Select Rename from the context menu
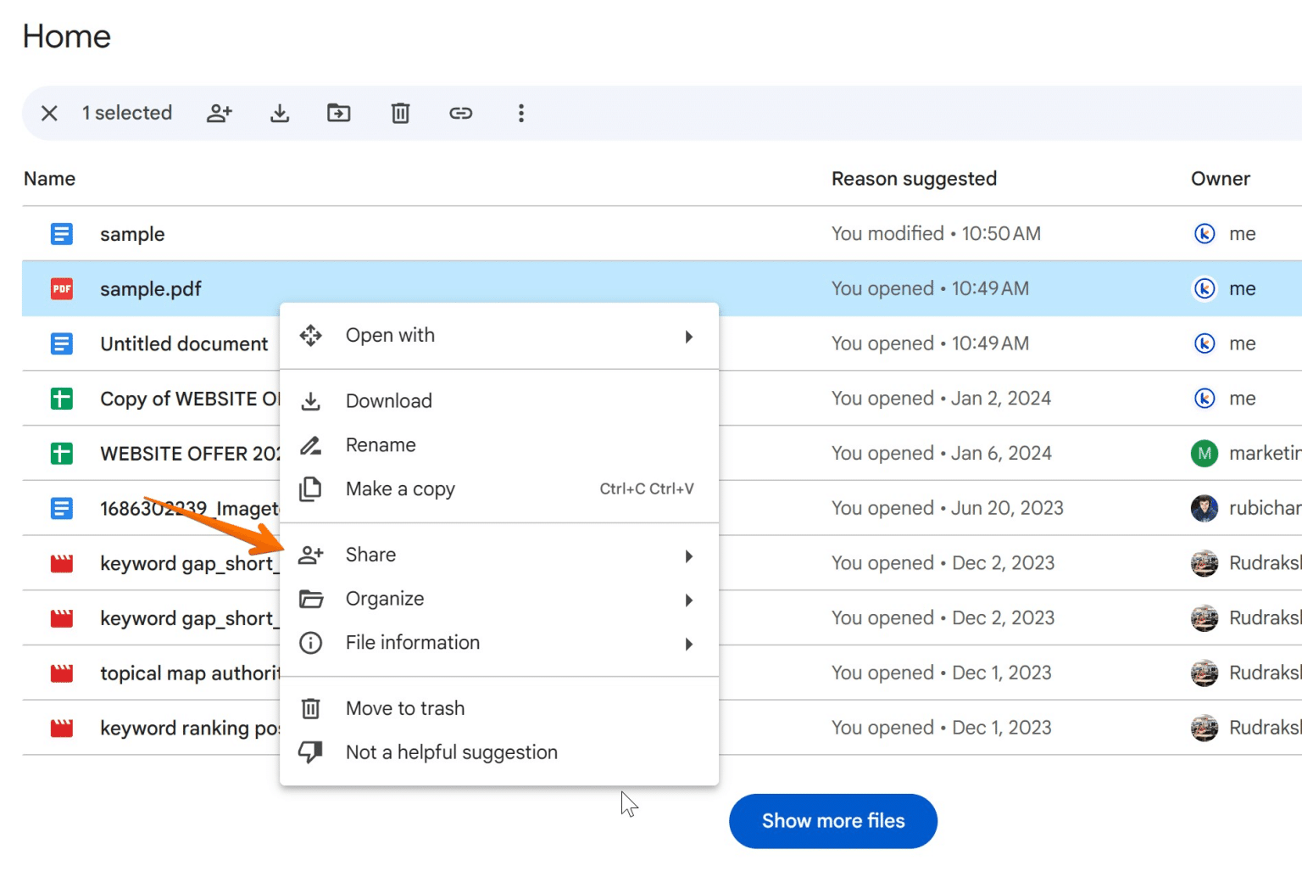Screen dimensions: 1302x894 tap(380, 444)
